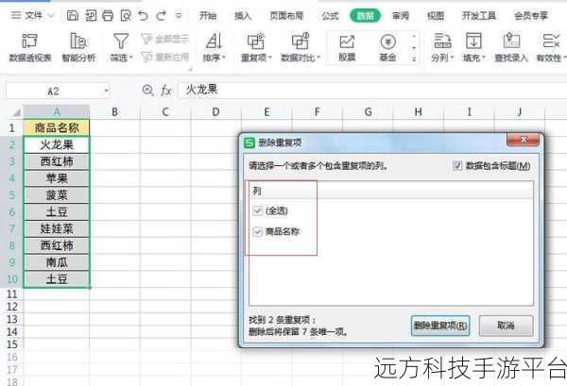567x386 pixels.
Task: Click the 股票 stock icon
Action: tap(347, 42)
